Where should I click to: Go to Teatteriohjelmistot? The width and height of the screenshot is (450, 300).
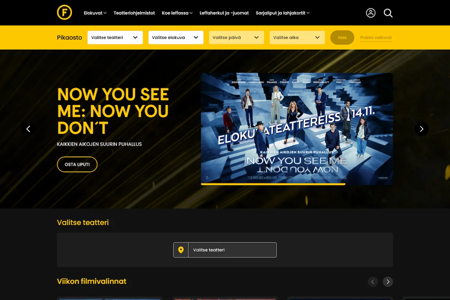134,13
